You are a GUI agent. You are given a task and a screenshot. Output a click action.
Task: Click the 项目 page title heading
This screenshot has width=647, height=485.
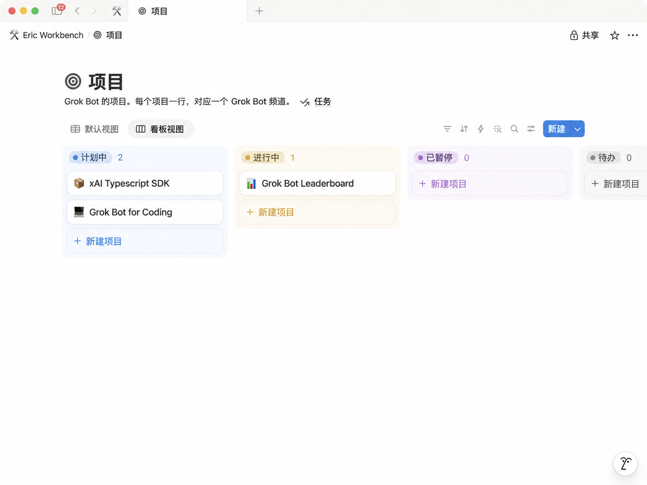[x=106, y=82]
